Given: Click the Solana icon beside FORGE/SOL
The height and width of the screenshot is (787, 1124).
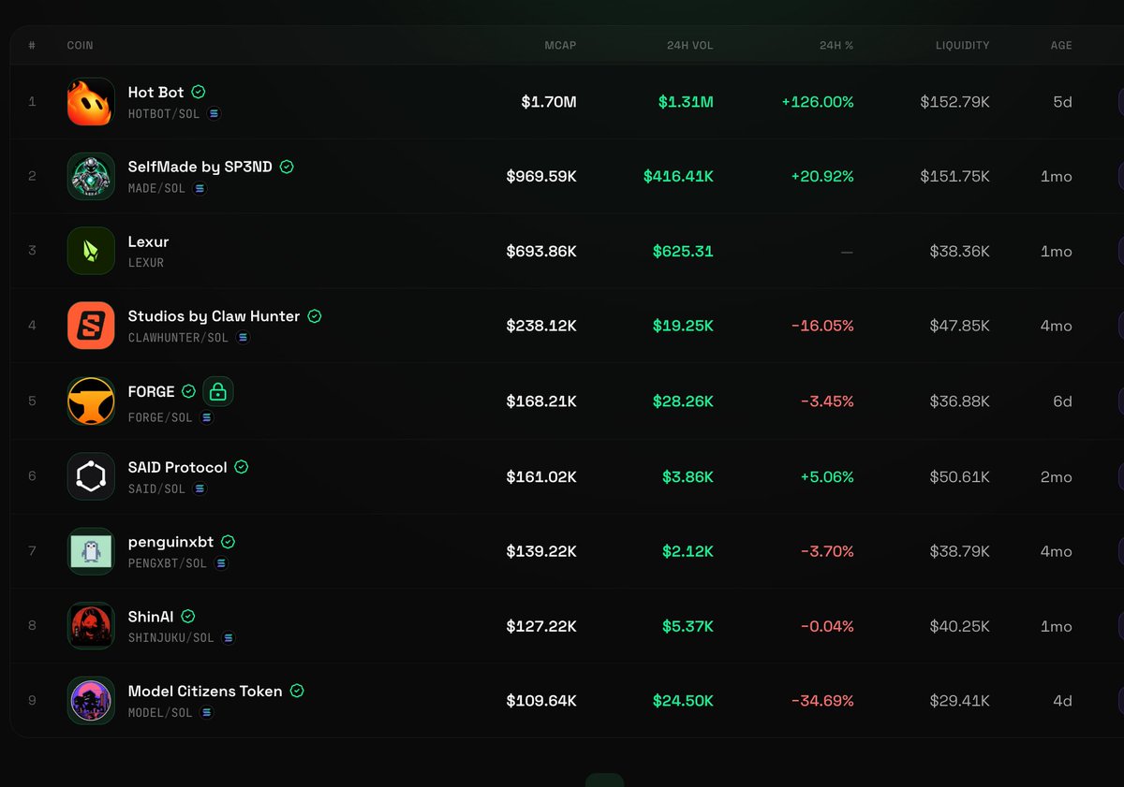Looking at the screenshot, I should coord(207,417).
